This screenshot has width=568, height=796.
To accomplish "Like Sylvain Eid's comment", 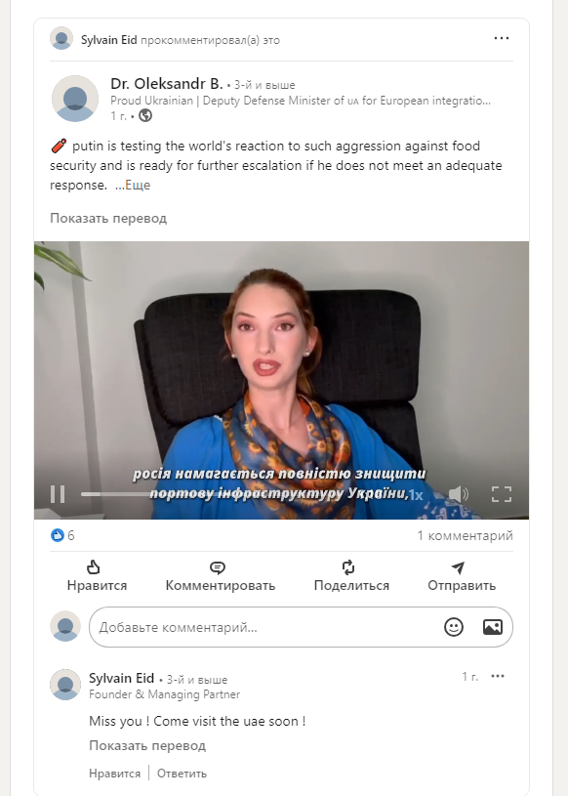I will click(x=114, y=774).
